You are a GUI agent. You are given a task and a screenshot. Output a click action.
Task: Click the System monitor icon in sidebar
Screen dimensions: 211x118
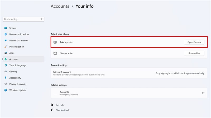[x=6, y=28]
